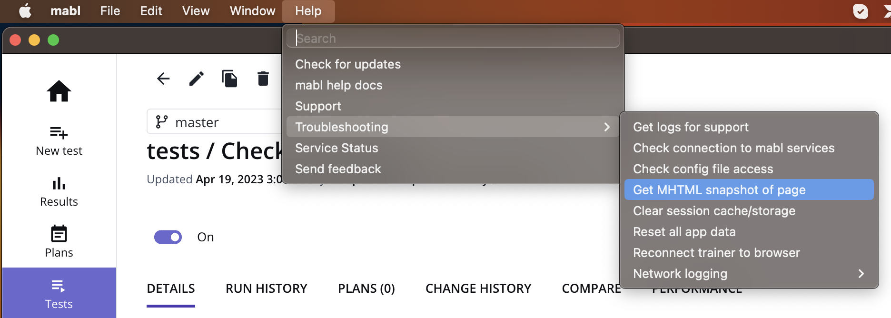Click the pencil edit icon
This screenshot has height=318, width=891.
[x=196, y=79]
